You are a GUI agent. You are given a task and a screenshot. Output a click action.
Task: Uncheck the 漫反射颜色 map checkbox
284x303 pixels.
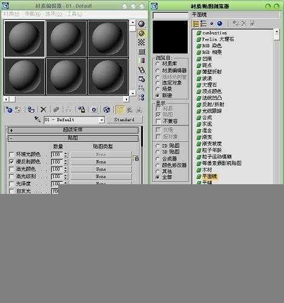click(12, 162)
